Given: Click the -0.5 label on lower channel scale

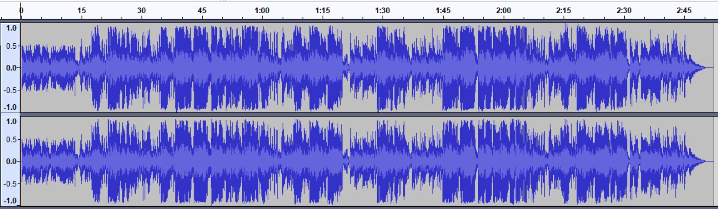Looking at the screenshot, I should (x=10, y=183).
